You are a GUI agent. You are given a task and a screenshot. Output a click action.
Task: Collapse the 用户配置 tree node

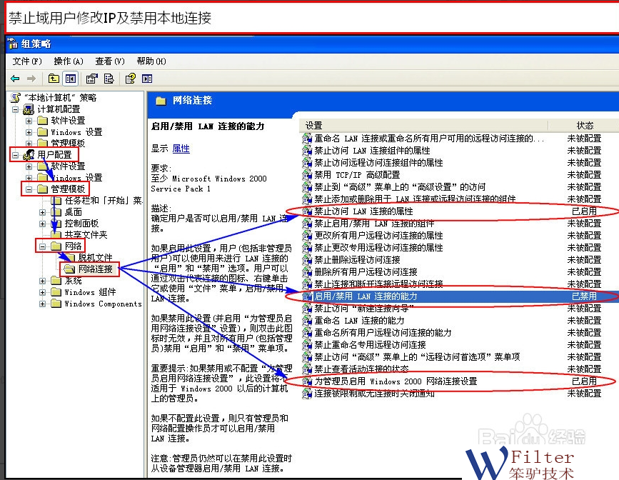coord(16,154)
